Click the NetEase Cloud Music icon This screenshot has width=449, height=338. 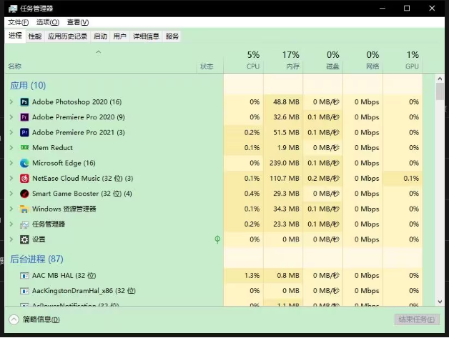click(x=24, y=179)
